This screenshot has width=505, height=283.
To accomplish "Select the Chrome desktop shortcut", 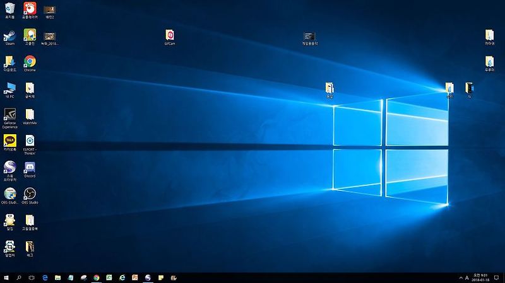I will [30, 63].
